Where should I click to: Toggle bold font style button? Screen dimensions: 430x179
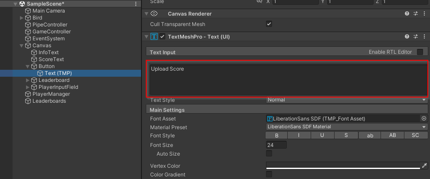pyautogui.click(x=276, y=136)
